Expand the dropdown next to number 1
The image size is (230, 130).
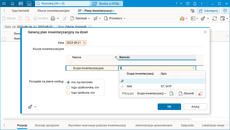[x=181, y=4]
